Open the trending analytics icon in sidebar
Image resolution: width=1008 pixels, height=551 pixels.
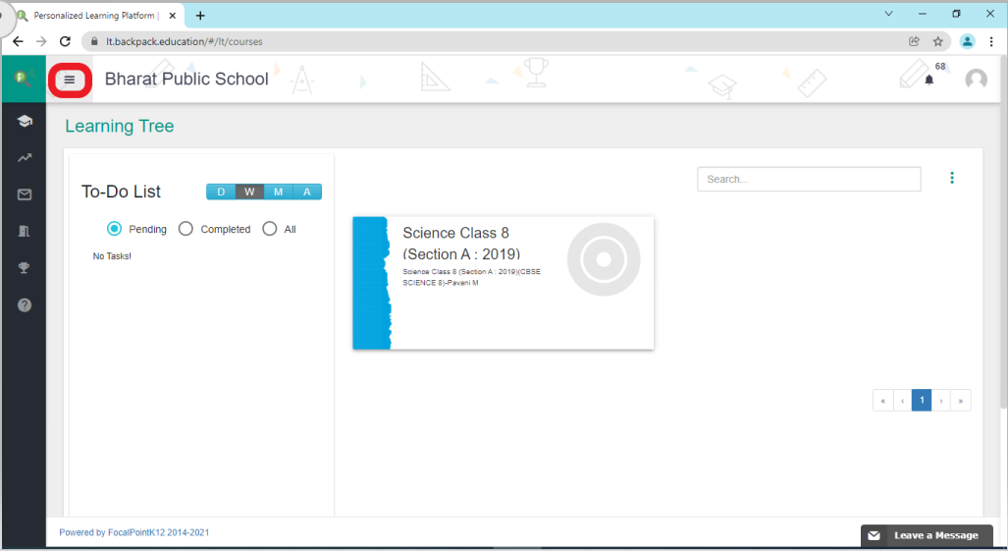click(x=25, y=157)
